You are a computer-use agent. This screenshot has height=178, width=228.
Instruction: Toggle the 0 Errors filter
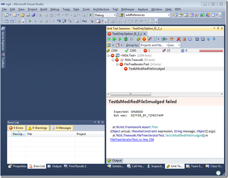(x=16, y=128)
